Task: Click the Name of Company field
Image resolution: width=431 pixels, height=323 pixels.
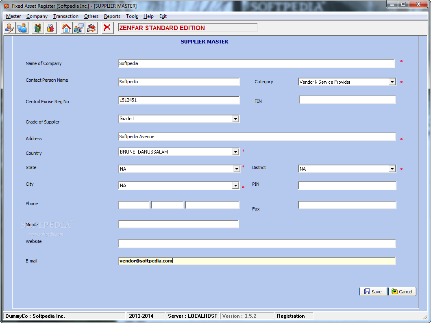Action: click(x=257, y=63)
